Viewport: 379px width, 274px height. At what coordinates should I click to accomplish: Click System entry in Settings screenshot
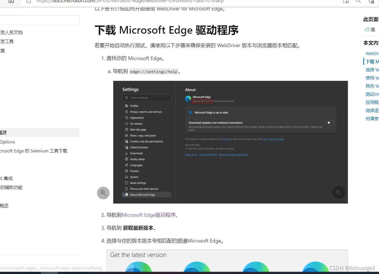click(134, 177)
